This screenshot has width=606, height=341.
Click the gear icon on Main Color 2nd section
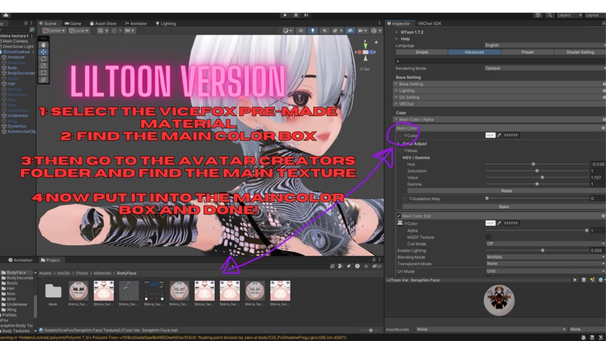pyautogui.click(x=603, y=216)
